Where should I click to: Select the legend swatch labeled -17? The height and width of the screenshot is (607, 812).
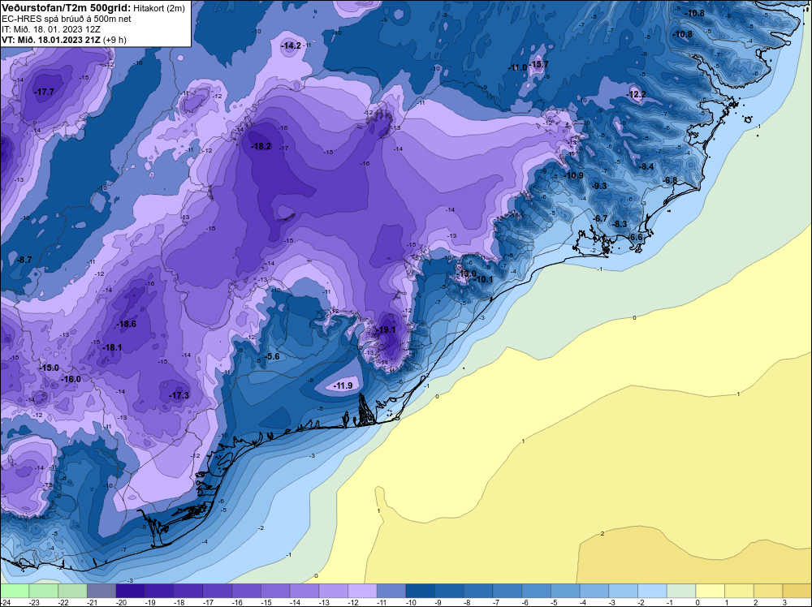(x=218, y=591)
